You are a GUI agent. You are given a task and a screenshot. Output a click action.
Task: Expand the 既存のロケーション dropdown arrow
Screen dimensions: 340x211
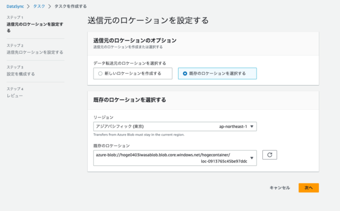click(252, 158)
